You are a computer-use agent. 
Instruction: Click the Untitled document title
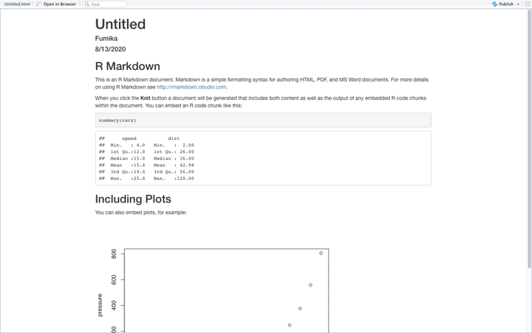click(120, 25)
